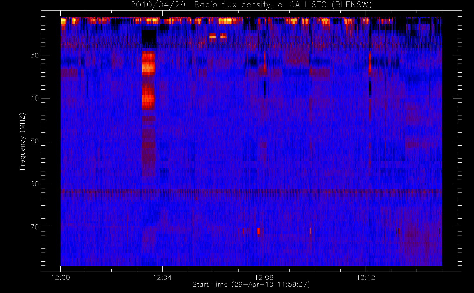Click the small red spot at 71 MHz near 12:08

pyautogui.click(x=258, y=231)
